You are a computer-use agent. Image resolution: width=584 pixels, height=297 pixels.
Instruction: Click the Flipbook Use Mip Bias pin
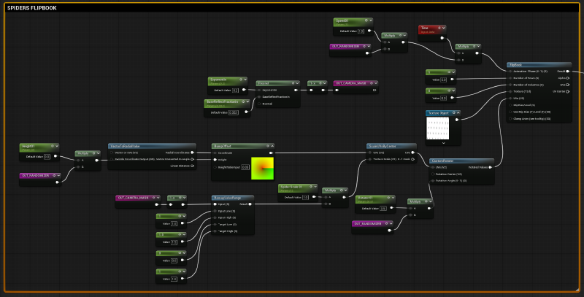pos(510,111)
